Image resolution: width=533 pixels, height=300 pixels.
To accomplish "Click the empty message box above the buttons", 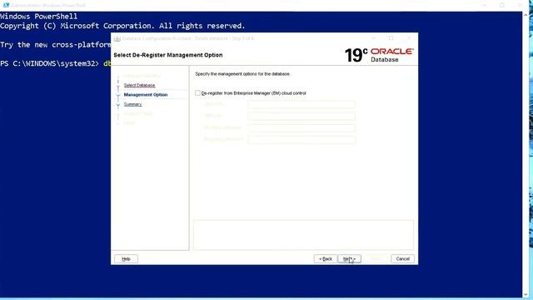I will pos(303,235).
